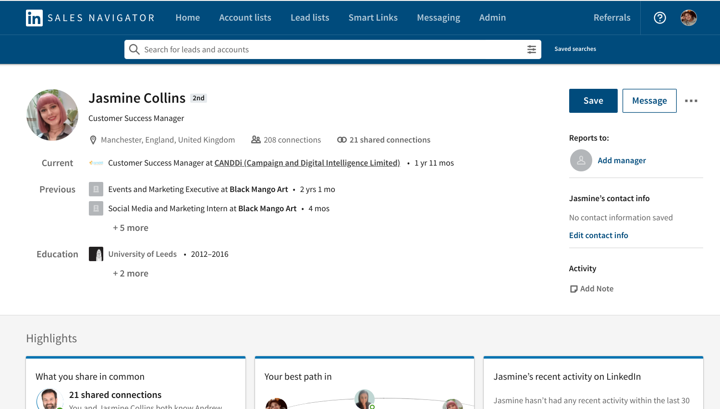Click the shared connections rings icon

click(x=342, y=140)
